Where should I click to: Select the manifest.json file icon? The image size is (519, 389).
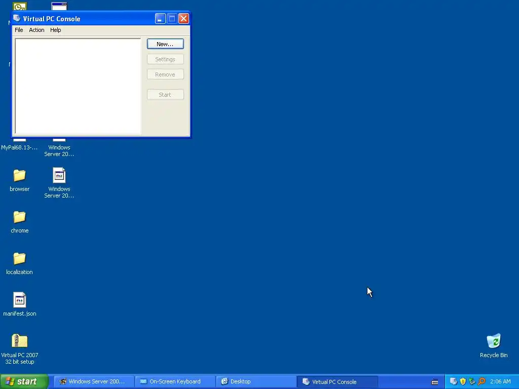click(20, 300)
